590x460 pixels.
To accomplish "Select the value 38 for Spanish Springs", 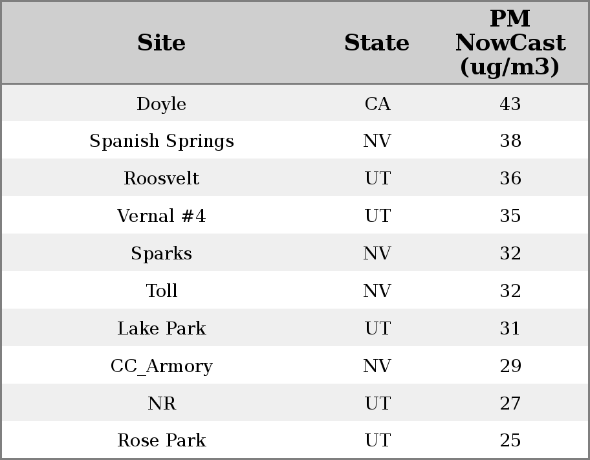I will (510, 141).
